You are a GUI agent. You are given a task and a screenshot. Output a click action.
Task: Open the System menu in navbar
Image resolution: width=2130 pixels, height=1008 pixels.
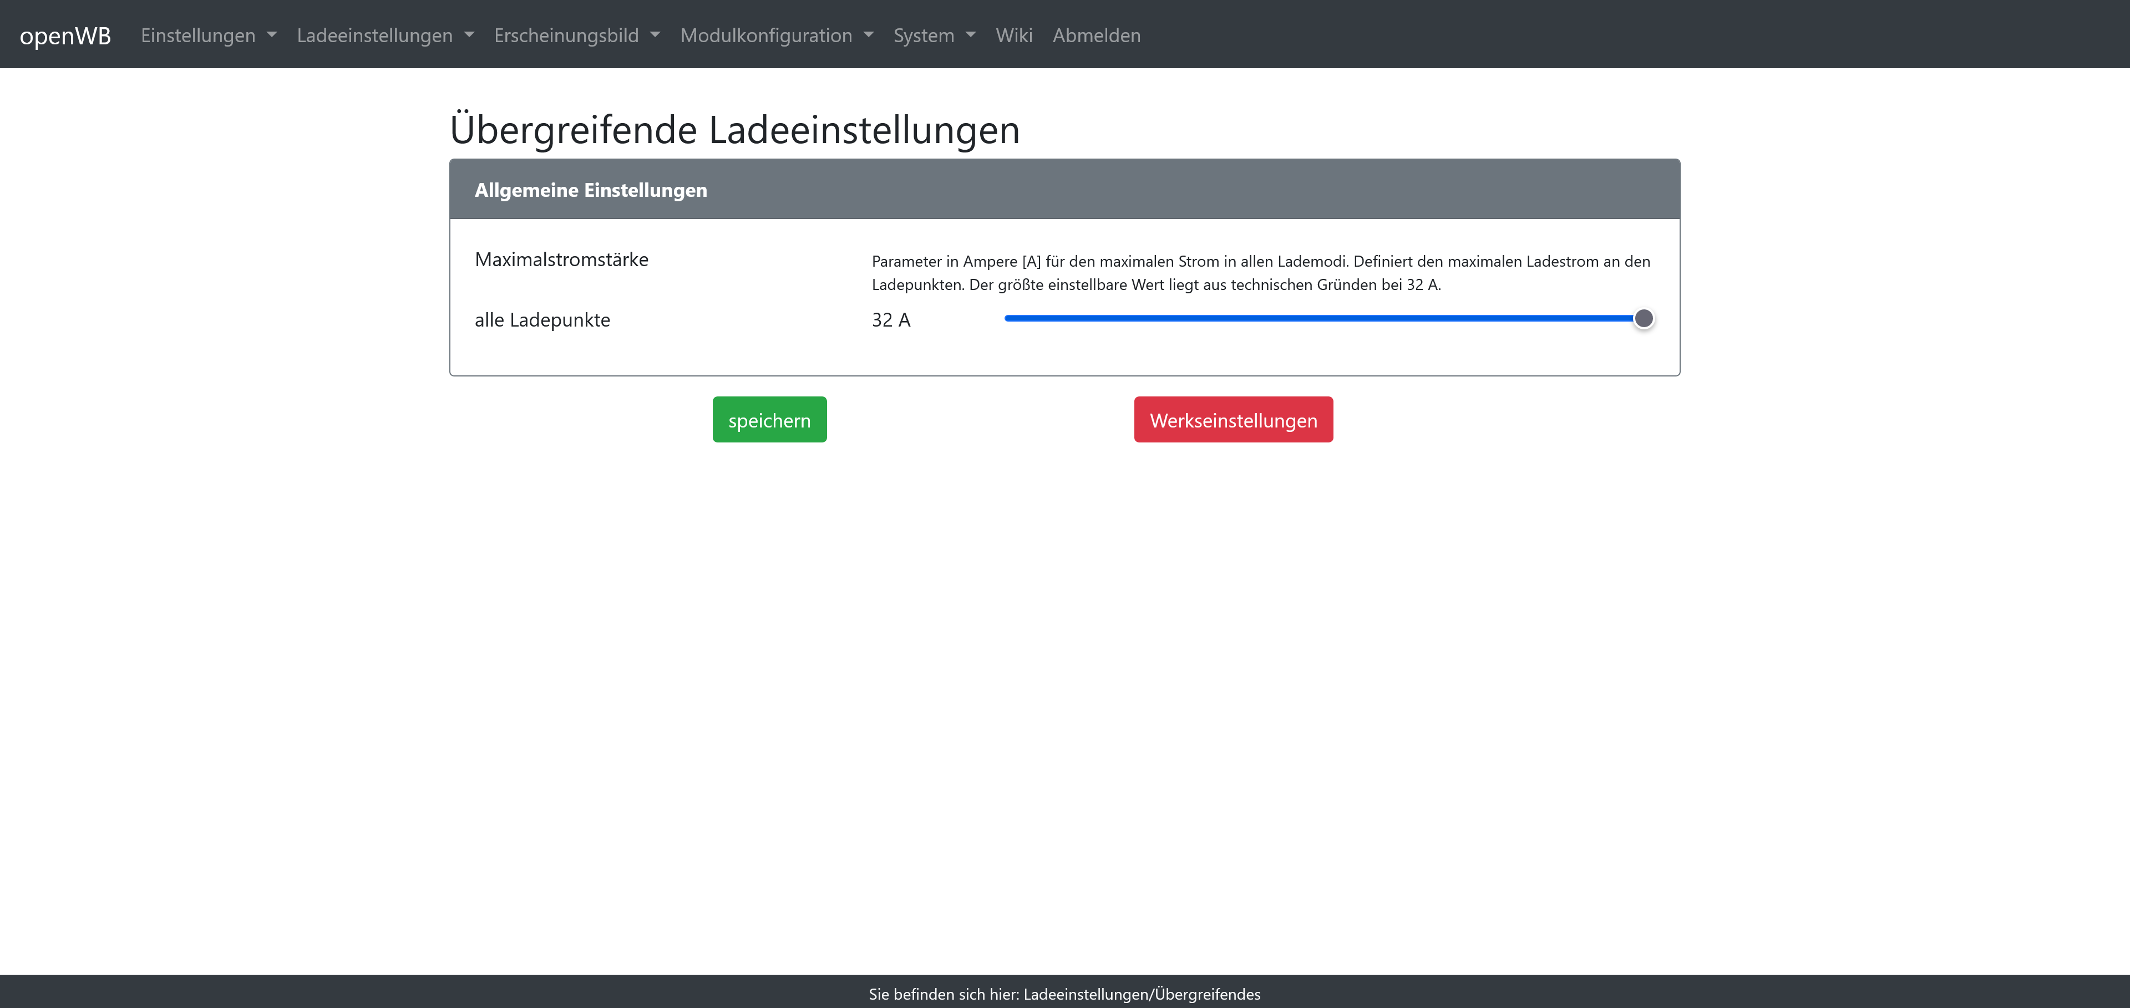click(x=924, y=35)
